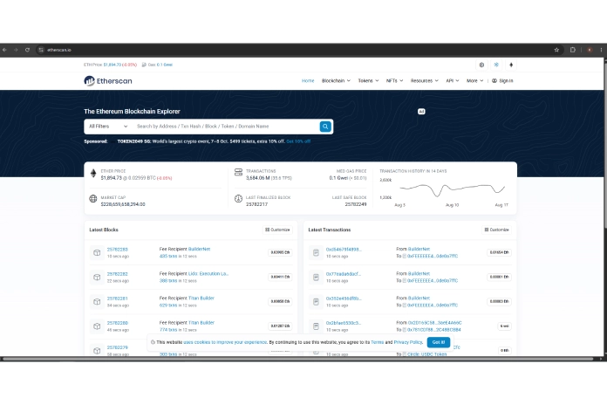Open block 25782280

pyautogui.click(x=117, y=323)
